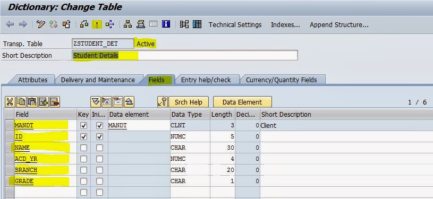The width and height of the screenshot is (433, 199).
Task: Check Initial values checkbox for GRADE
Action: [x=100, y=181]
